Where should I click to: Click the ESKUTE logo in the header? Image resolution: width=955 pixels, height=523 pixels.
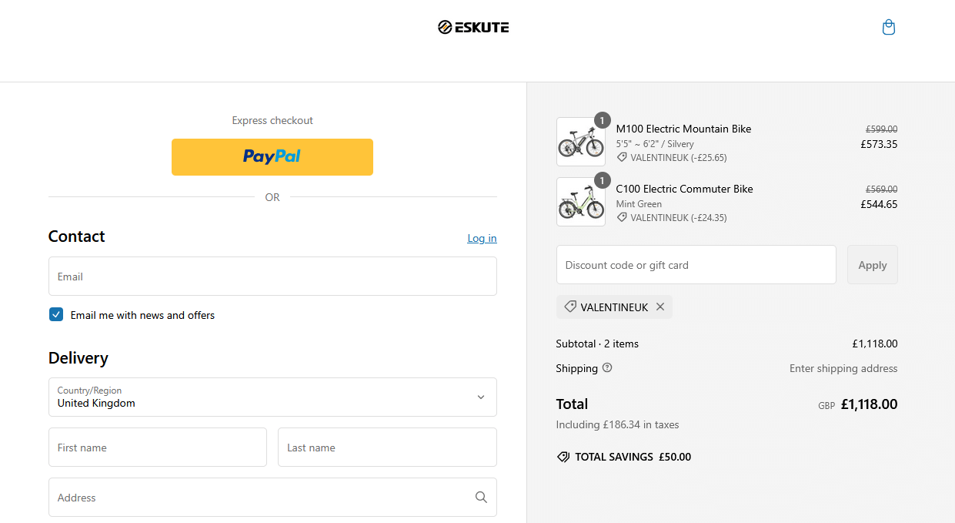coord(473,28)
